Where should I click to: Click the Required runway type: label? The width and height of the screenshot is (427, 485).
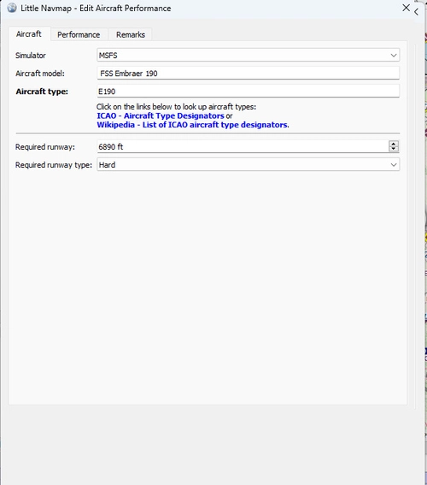pos(54,165)
